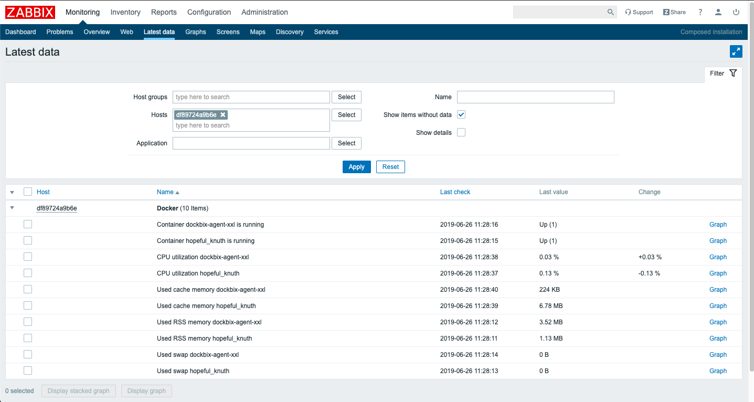Remove the df89724a9b6e host chip
Screen dimensions: 754x402
tap(222, 114)
